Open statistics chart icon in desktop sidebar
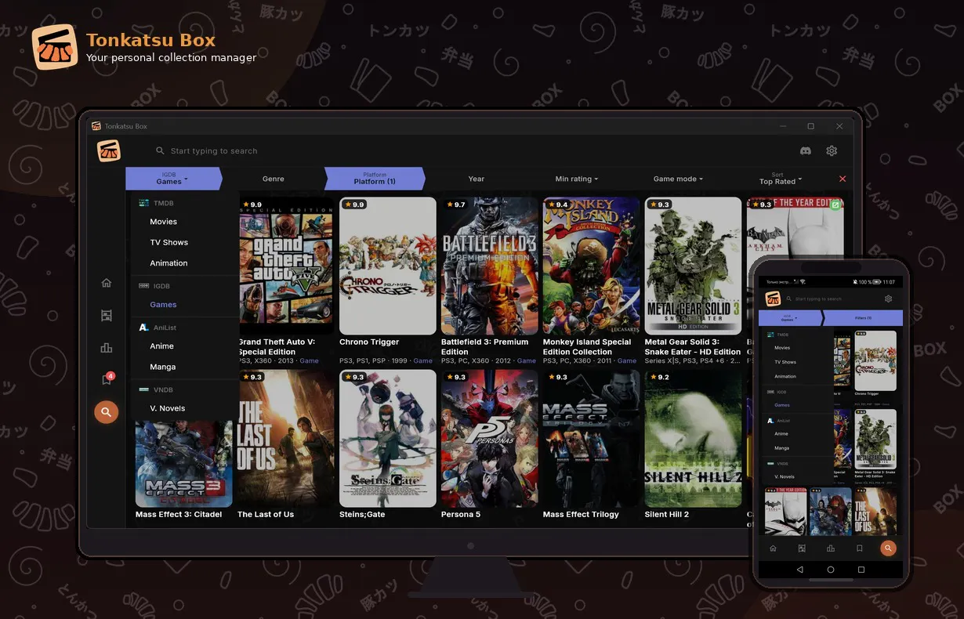 coord(107,348)
